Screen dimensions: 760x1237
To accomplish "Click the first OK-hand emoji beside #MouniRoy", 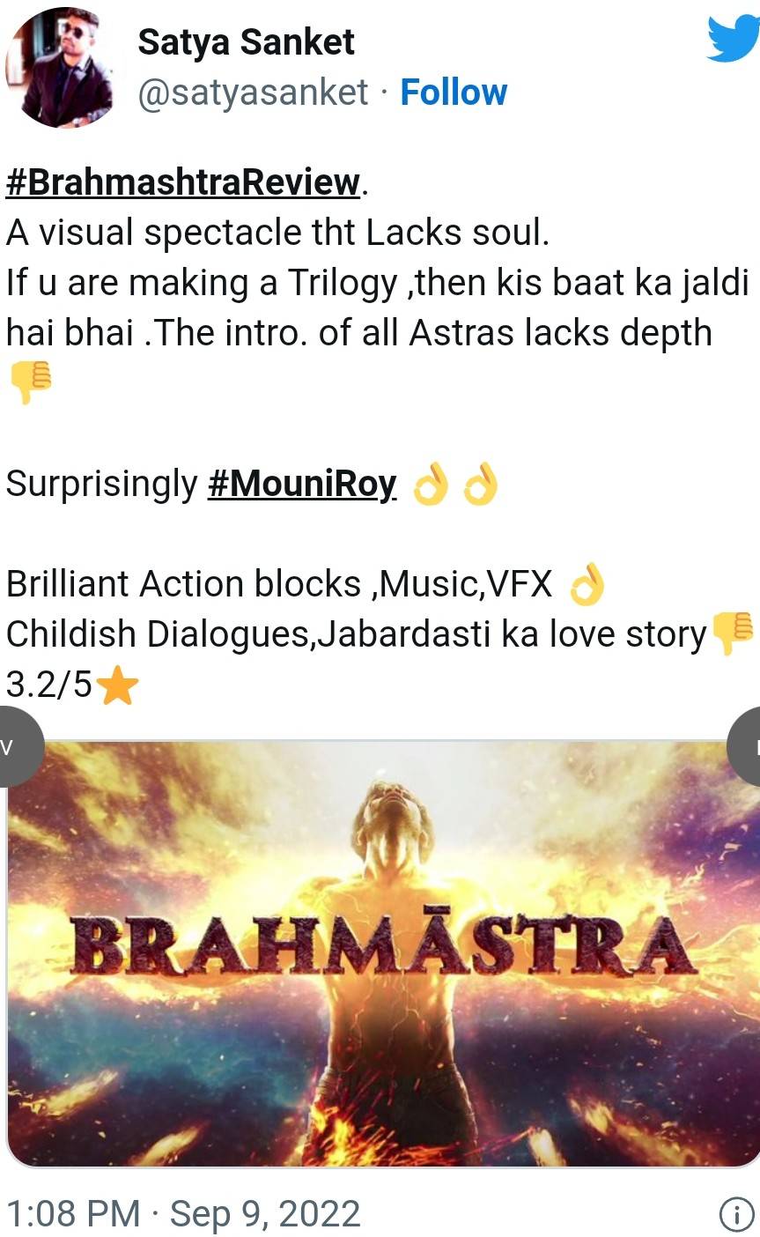I will coord(431,485).
